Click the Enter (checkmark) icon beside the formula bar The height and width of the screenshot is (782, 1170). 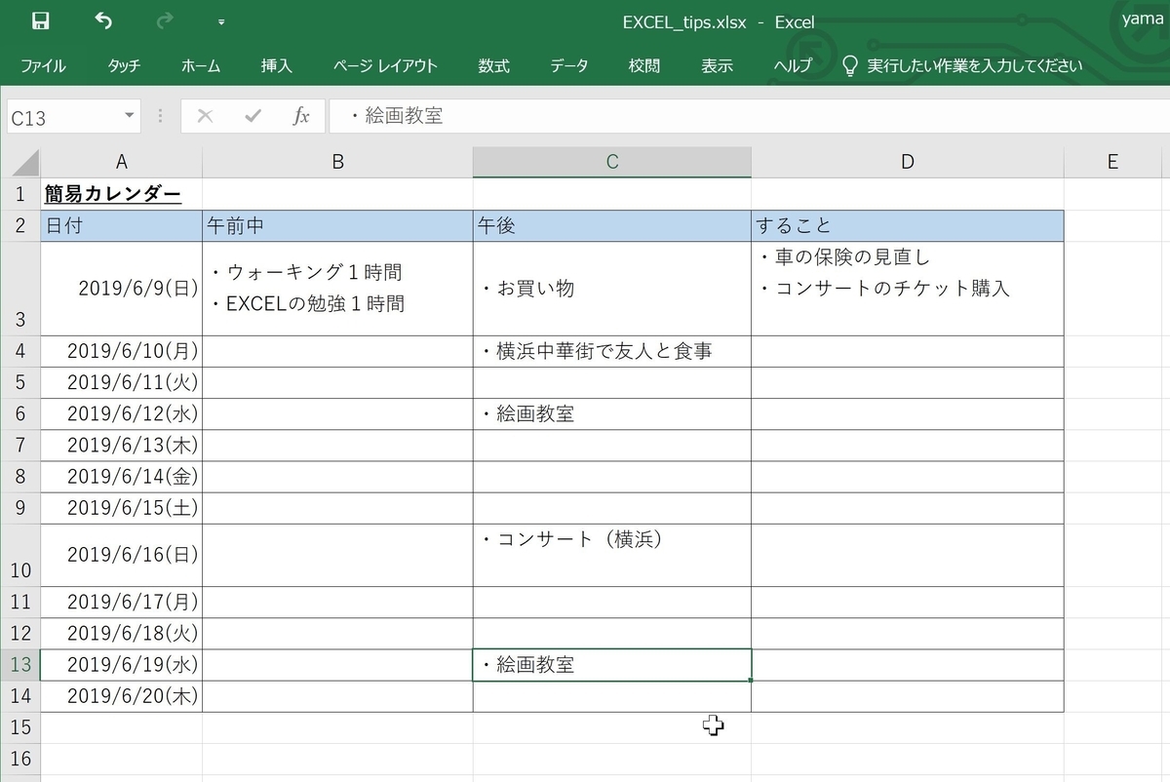(253, 115)
